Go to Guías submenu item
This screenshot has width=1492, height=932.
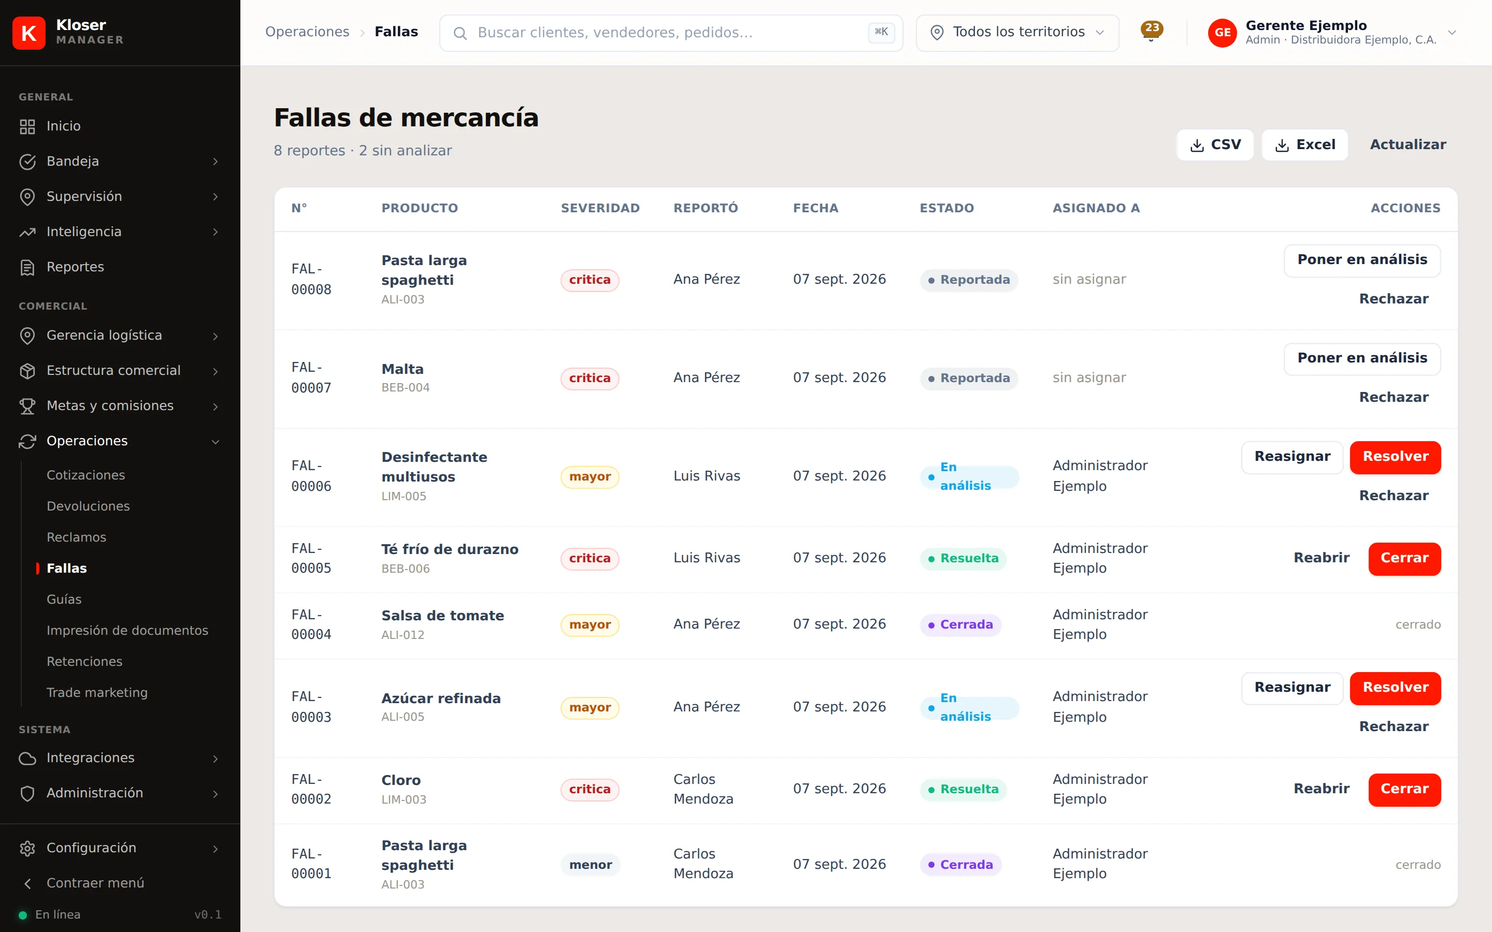(x=64, y=600)
